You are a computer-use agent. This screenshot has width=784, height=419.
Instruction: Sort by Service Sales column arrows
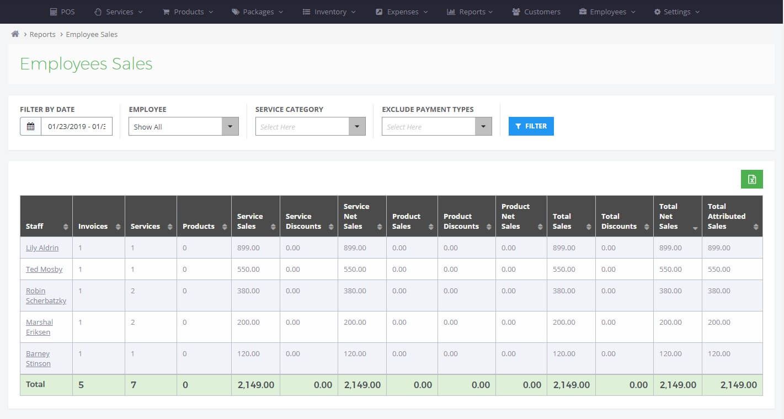coord(273,227)
